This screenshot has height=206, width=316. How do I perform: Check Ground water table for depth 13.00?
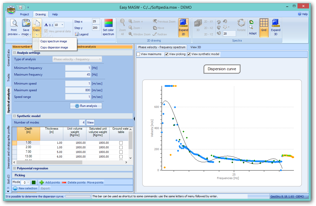(121, 157)
